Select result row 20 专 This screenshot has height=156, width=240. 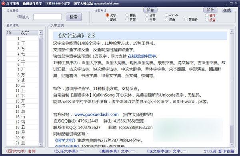22,138
